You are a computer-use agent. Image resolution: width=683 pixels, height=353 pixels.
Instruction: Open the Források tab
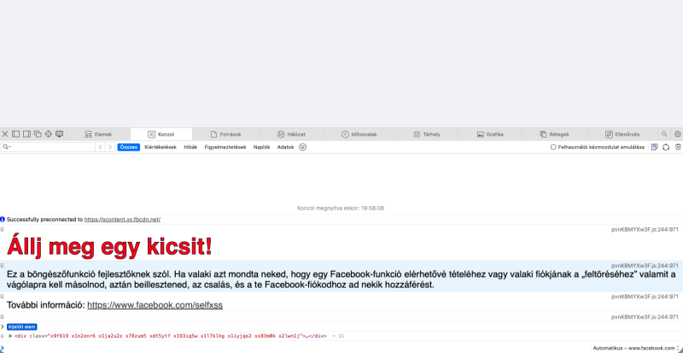pyautogui.click(x=225, y=134)
